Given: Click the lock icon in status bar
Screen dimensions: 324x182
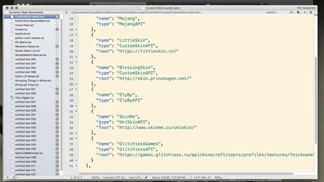Looking at the screenshot, I should click(x=146, y=177).
